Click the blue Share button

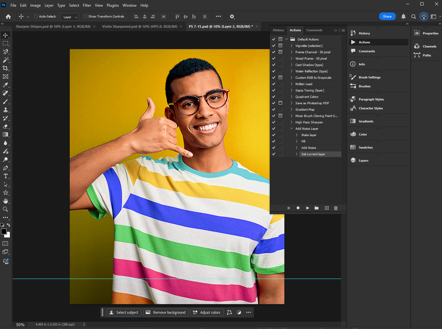pos(387,17)
